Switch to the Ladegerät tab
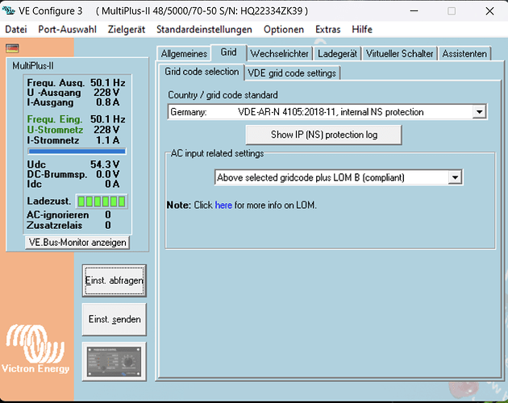This screenshot has height=403, width=508. (337, 54)
